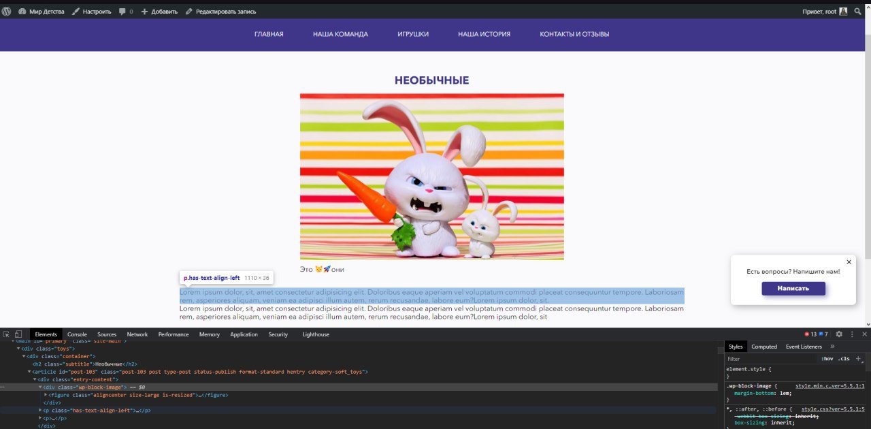
Task: Collapse the div class container node
Action: tap(24, 356)
